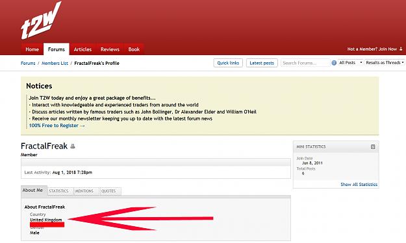This screenshot has width=406, height=243.
Task: Click the Male gender value
Action: pyautogui.click(x=34, y=233)
